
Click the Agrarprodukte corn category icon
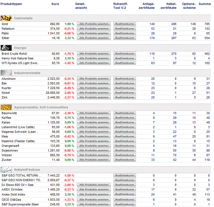tap(6, 107)
